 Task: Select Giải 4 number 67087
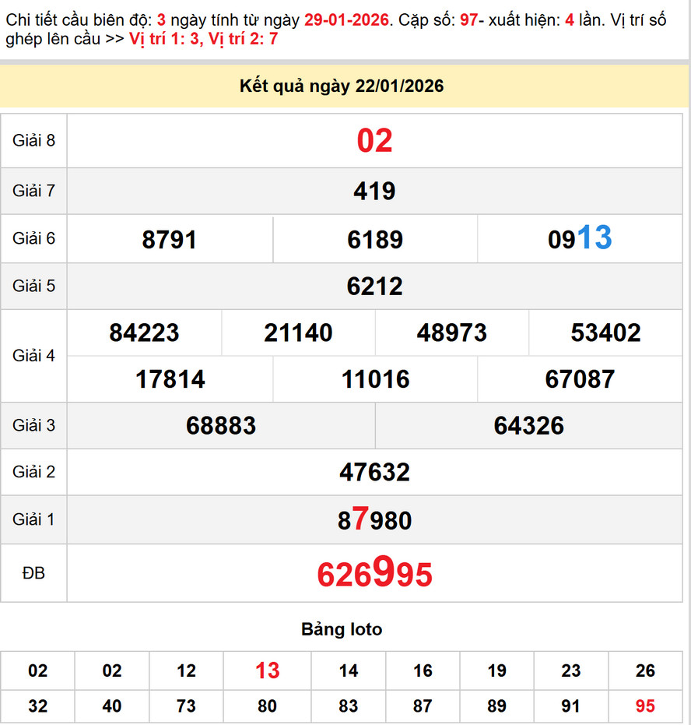tap(580, 379)
